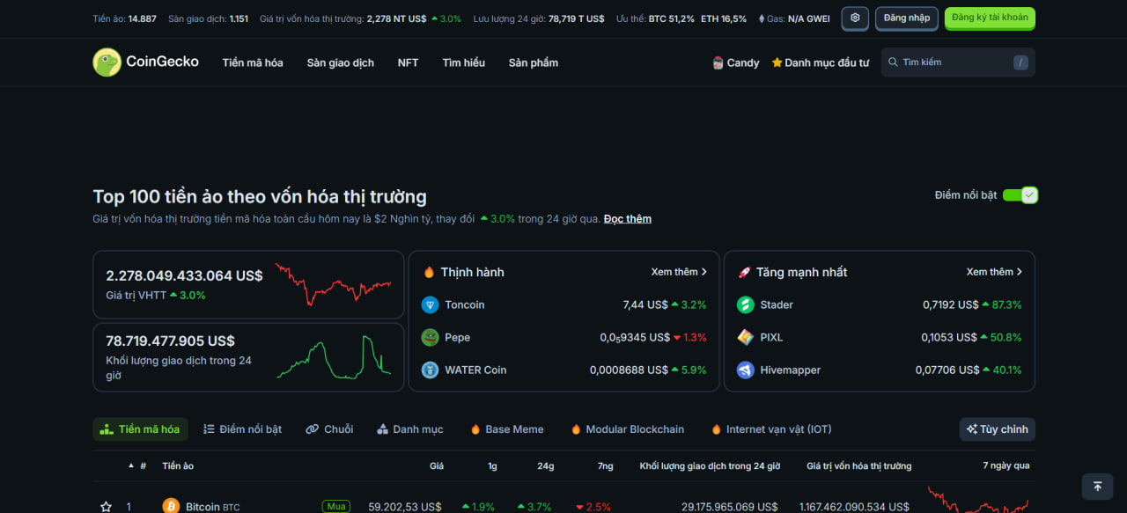1127x513 pixels.
Task: Click the slash shortcut key badge in search
Action: (x=1020, y=62)
